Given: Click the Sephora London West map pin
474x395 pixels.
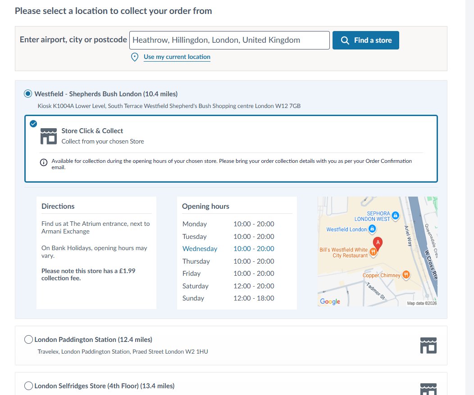Looking at the screenshot, I should point(395,215).
